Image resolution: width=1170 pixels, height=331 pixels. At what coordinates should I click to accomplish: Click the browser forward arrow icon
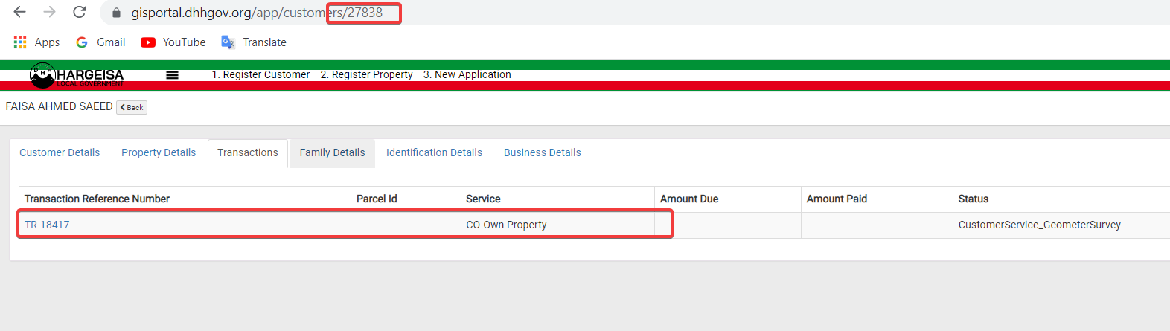pyautogui.click(x=49, y=12)
